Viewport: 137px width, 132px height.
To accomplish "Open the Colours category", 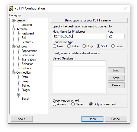I will pyautogui.click(x=26, y=68).
